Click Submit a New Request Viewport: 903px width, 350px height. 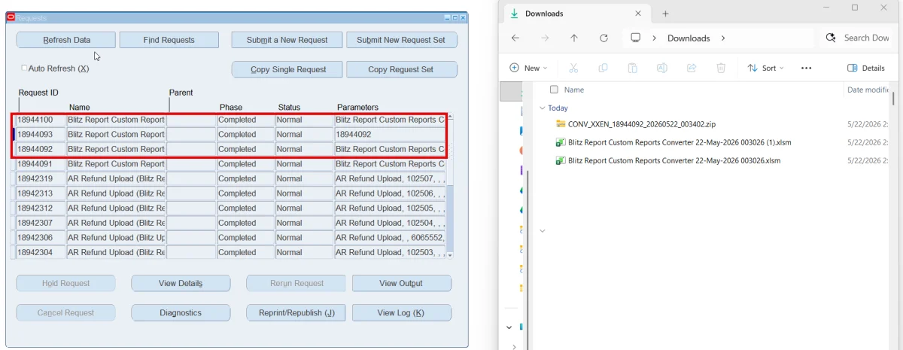[x=287, y=40]
